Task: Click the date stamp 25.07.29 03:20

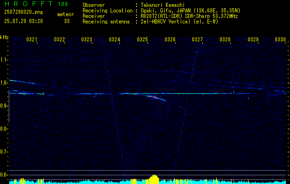Action: (x=24, y=21)
